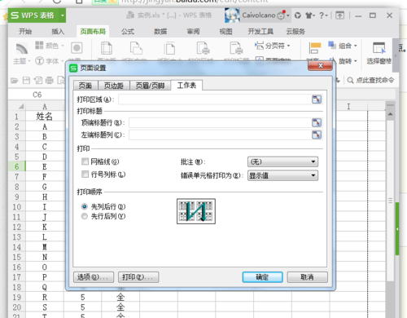Select the column A header
The width and height of the screenshot is (407, 318).
point(45,106)
